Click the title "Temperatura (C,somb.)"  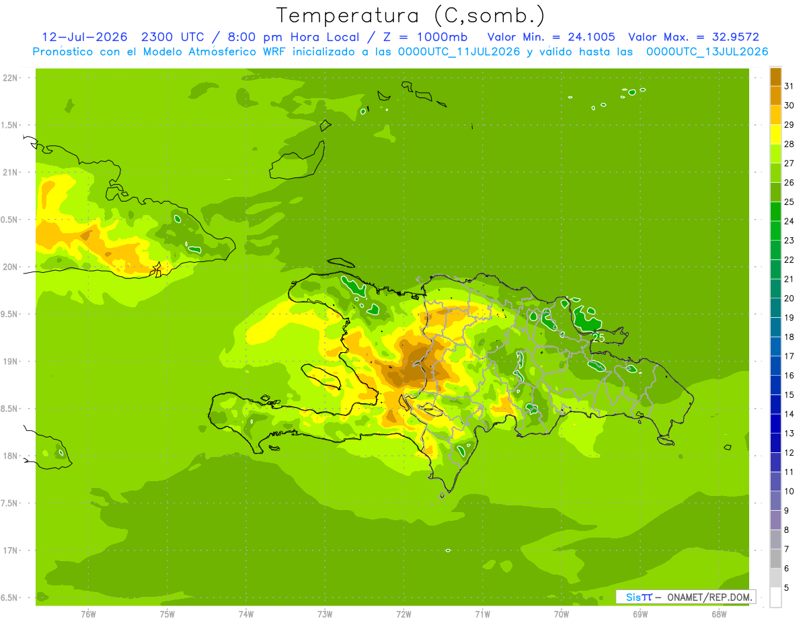coord(411,15)
